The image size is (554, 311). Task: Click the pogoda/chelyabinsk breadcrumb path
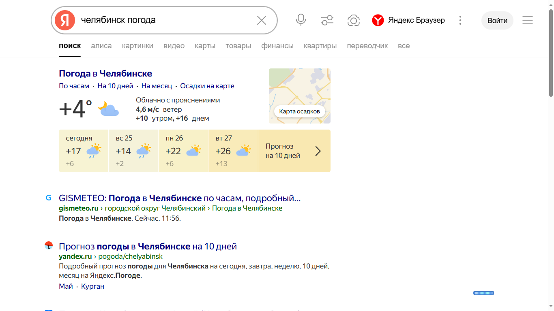[130, 256]
